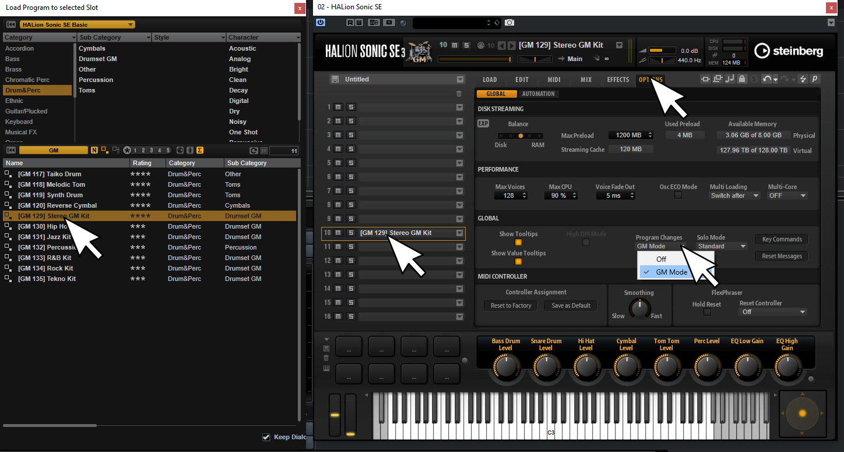Click the Key Commands button
This screenshot has height=452, width=844.
(782, 239)
